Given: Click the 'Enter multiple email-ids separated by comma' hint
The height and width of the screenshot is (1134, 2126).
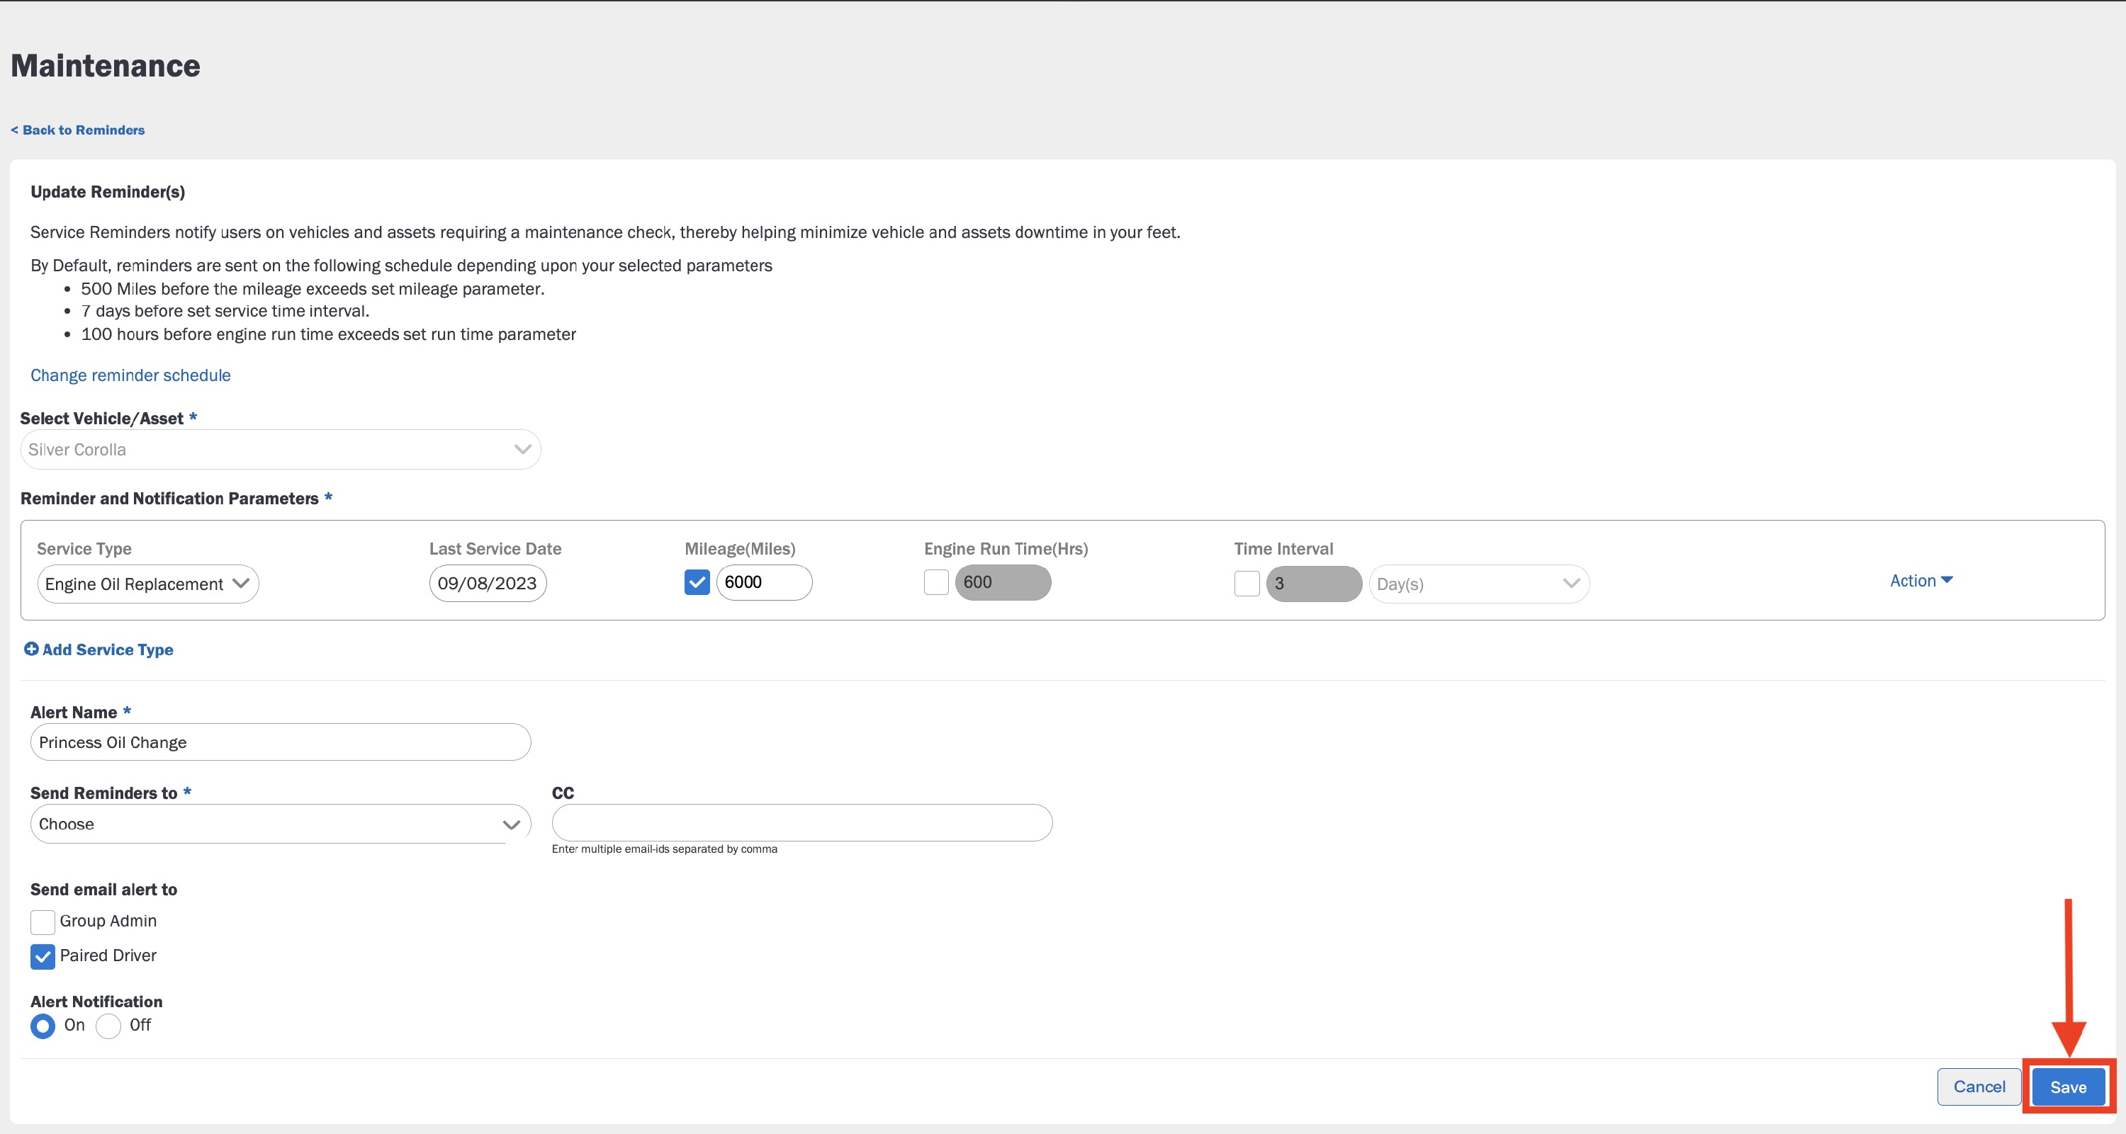Looking at the screenshot, I should pyautogui.click(x=665, y=849).
